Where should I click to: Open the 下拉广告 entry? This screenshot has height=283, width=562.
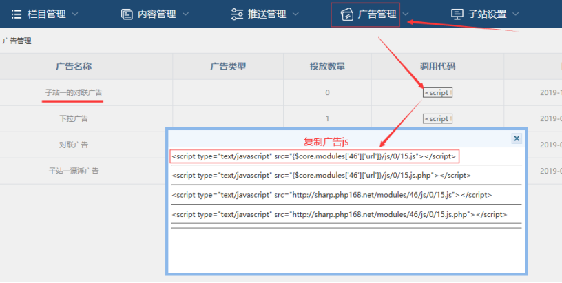click(73, 118)
